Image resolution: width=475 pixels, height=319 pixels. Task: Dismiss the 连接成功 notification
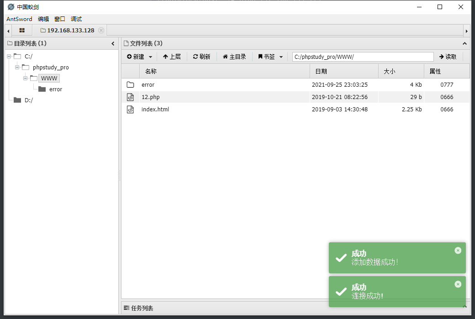458,284
